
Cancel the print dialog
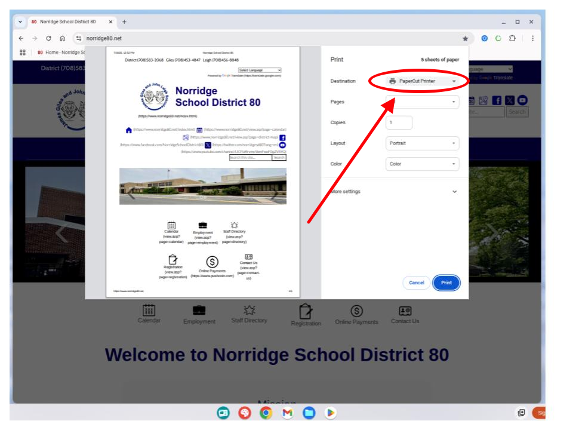click(x=416, y=282)
